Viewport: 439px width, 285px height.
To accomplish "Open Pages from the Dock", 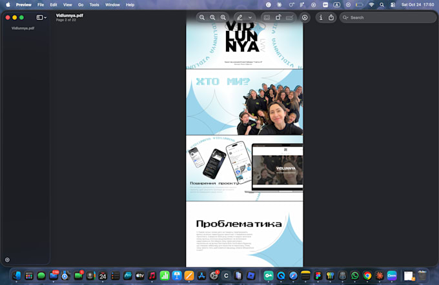I will pyautogui.click(x=189, y=276).
